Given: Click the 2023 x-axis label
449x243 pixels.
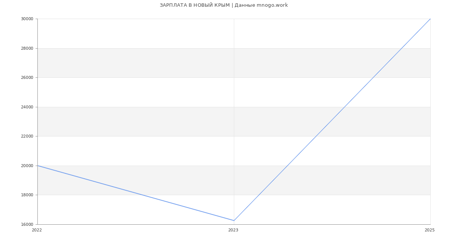Looking at the screenshot, I should pyautogui.click(x=233, y=230).
